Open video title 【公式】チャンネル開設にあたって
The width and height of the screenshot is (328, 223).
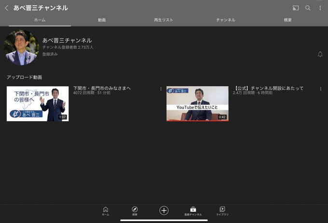268,88
